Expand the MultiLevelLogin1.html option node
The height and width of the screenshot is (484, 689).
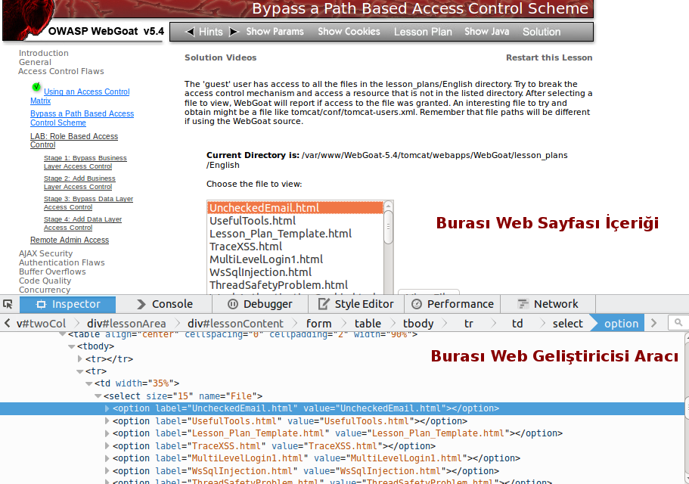[107, 458]
